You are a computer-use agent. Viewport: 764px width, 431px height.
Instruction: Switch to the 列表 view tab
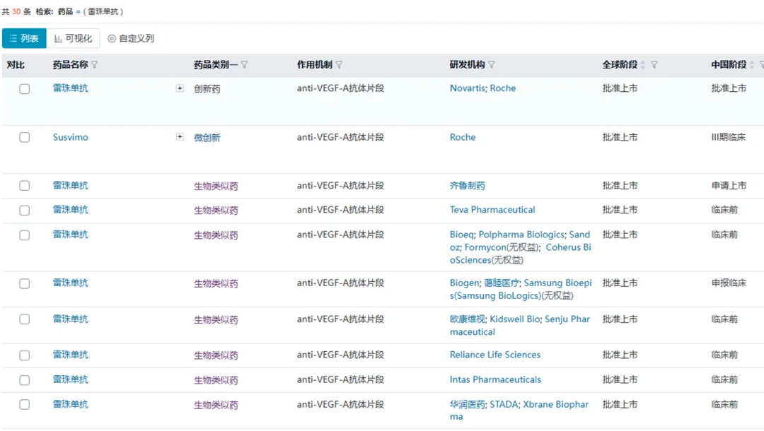(25, 39)
